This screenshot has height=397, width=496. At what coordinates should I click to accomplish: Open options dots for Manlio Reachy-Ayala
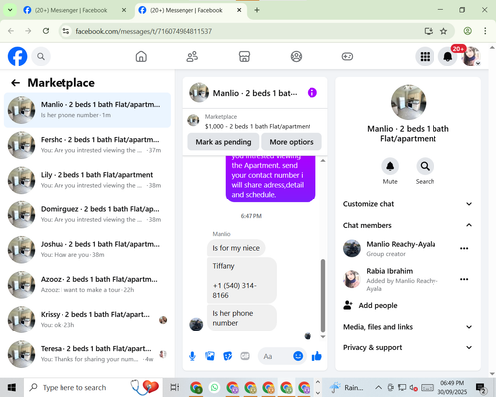point(464,248)
